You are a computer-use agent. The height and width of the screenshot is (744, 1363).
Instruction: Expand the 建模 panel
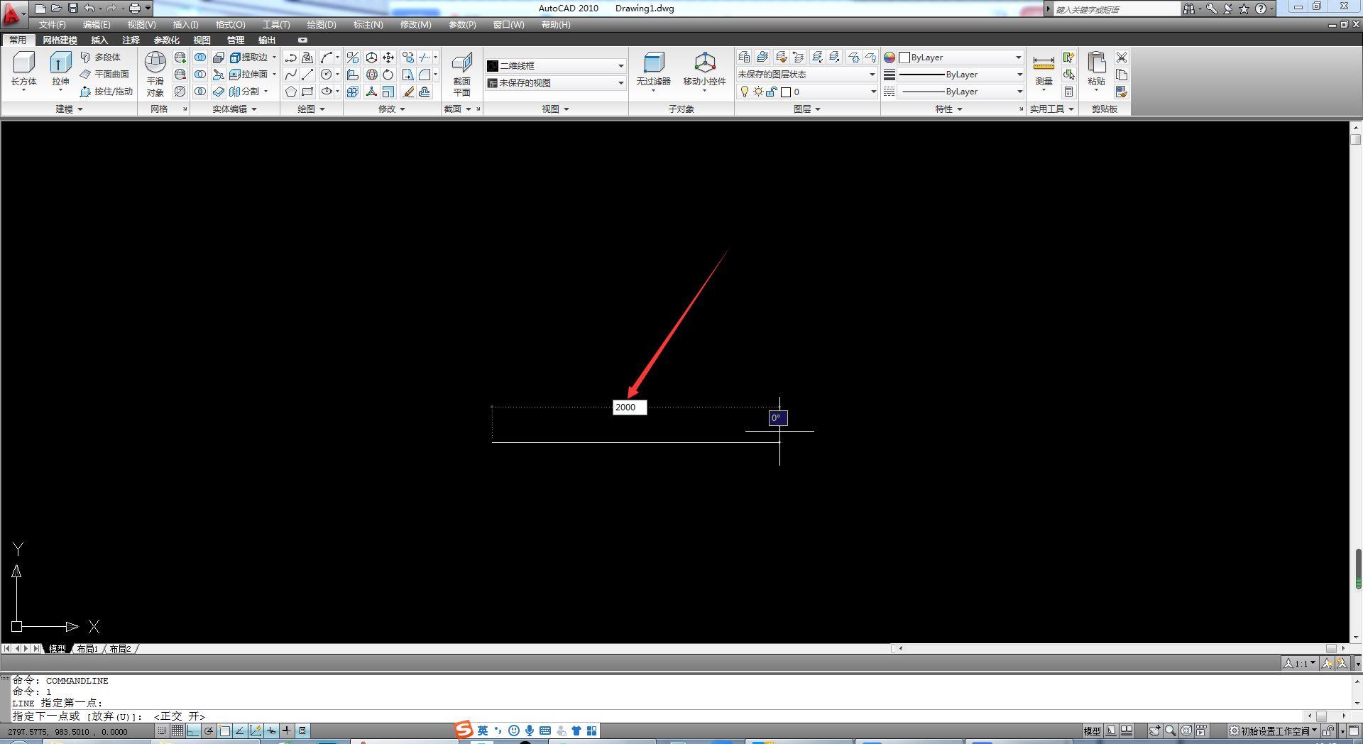click(x=70, y=109)
